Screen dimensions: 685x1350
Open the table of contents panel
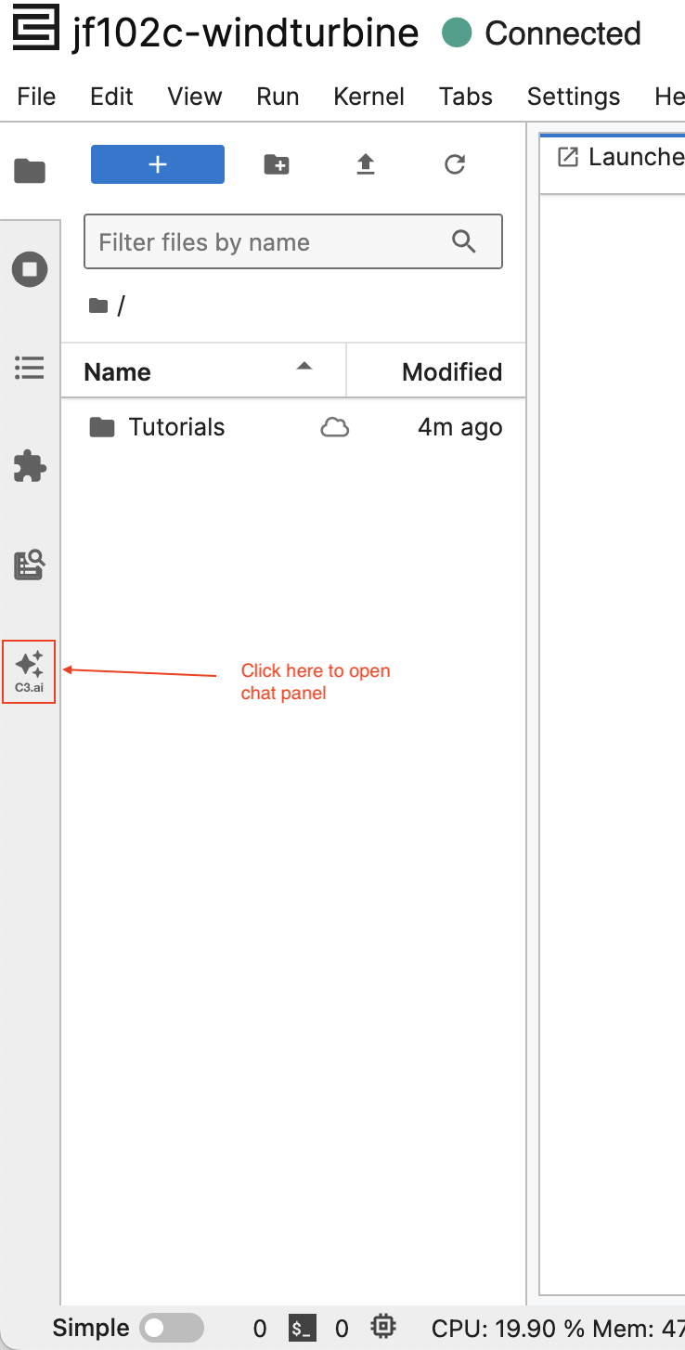[30, 368]
